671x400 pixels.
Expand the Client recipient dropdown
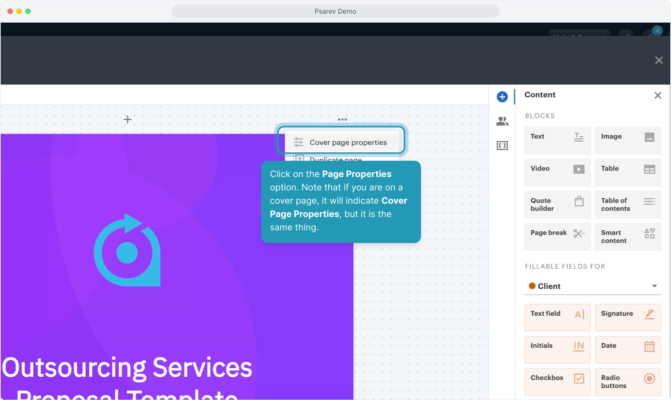(592, 286)
